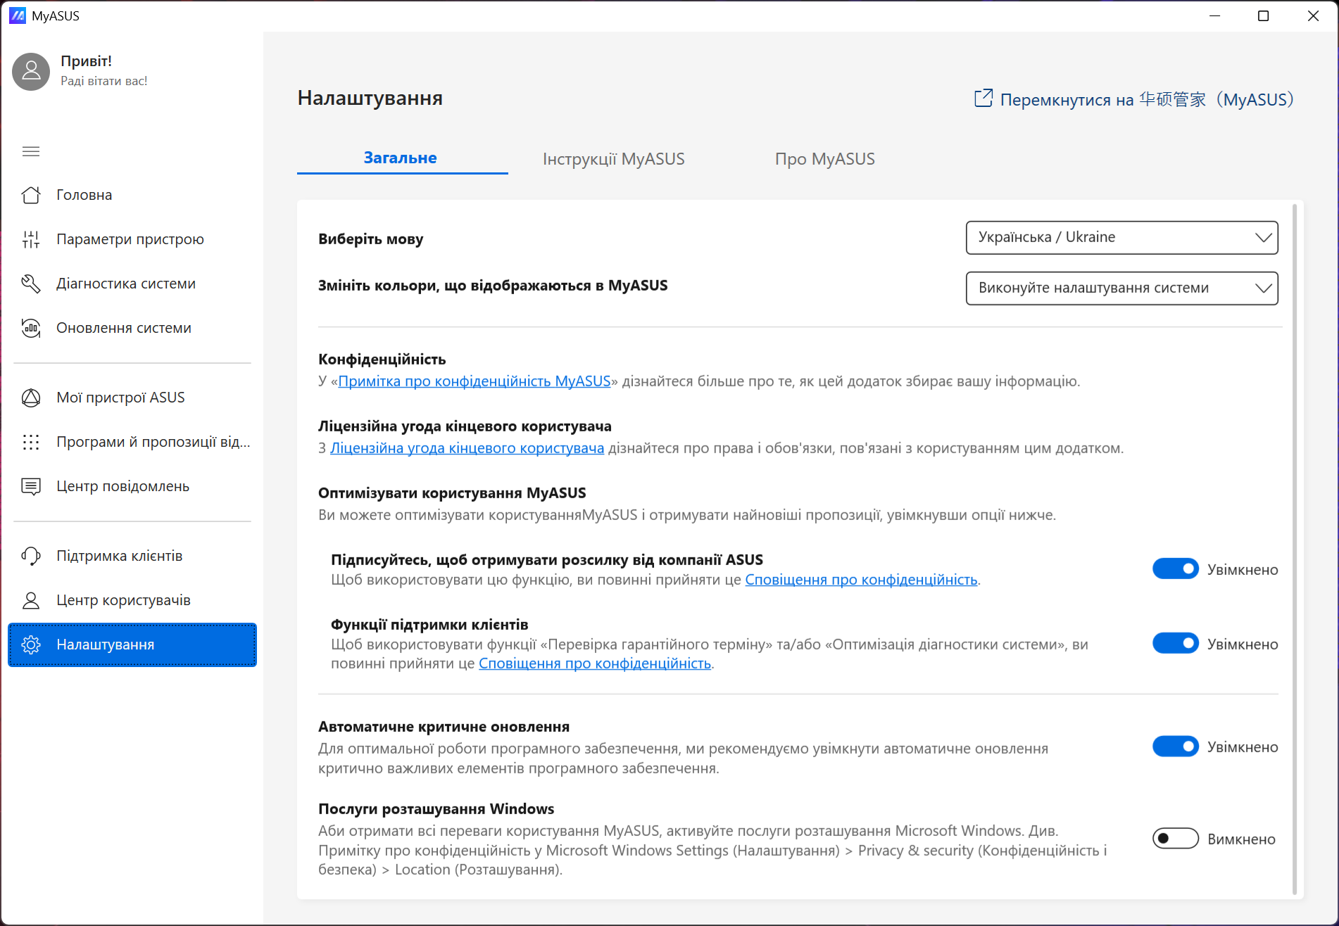The image size is (1339, 926).
Task: Click the Мої пристрої ASUS icon
Action: 31,398
